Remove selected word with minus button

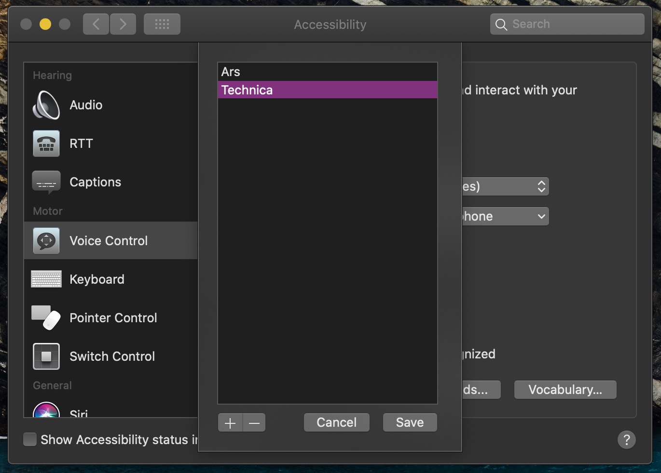click(x=254, y=423)
